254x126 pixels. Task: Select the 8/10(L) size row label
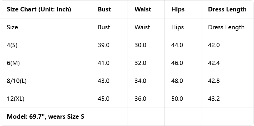click(x=16, y=81)
